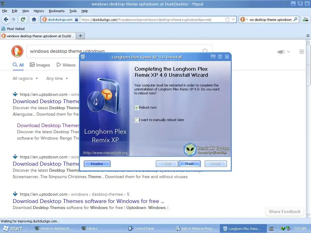Click the 2m toolbar button at far right
The height and width of the screenshot is (233, 311).
[306, 19]
